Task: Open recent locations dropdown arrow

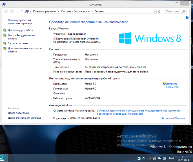Action: tap(17, 12)
